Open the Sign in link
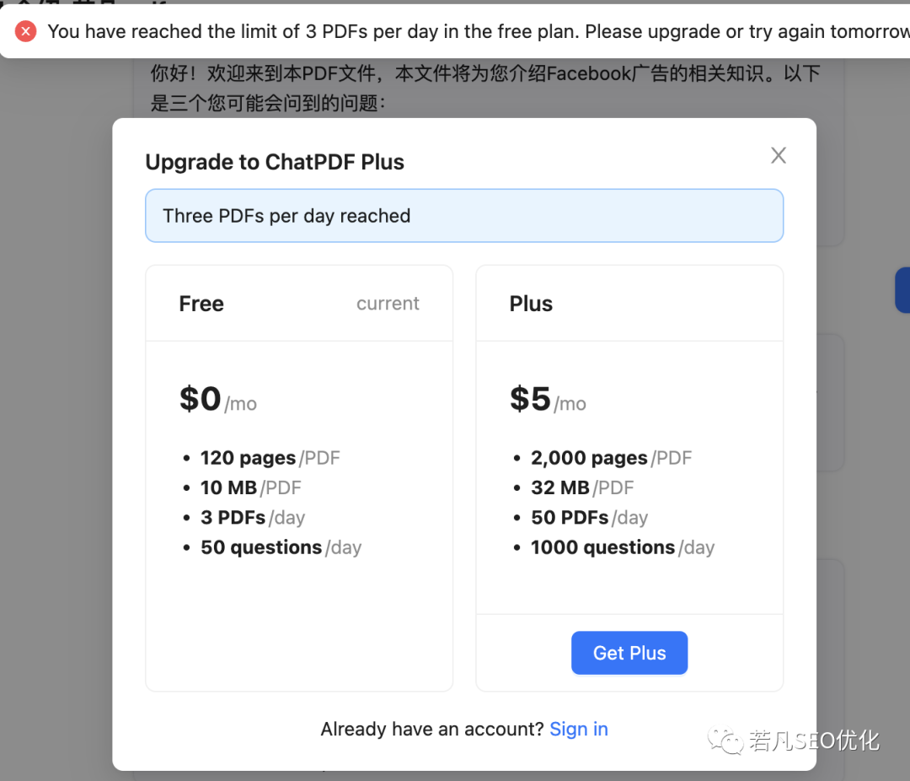 (x=579, y=730)
